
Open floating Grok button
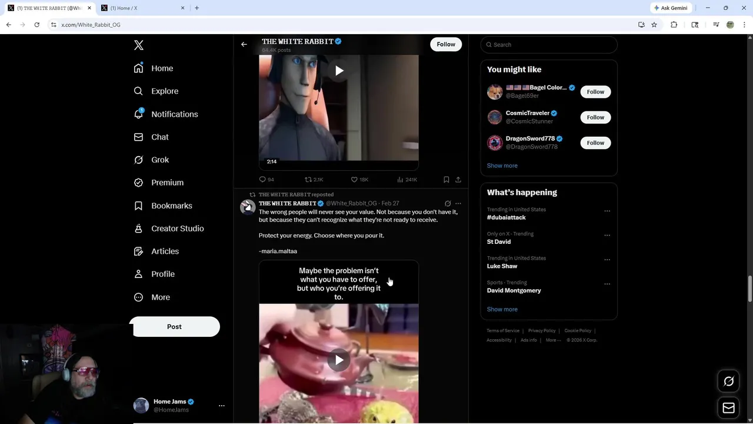[729, 382]
